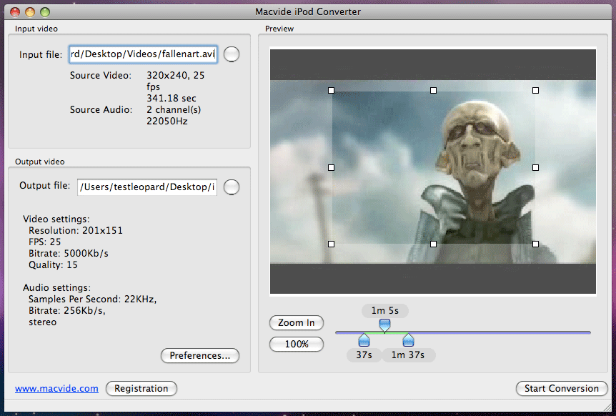
Task: Click the browse button next to the output file field
Action: pos(231,187)
